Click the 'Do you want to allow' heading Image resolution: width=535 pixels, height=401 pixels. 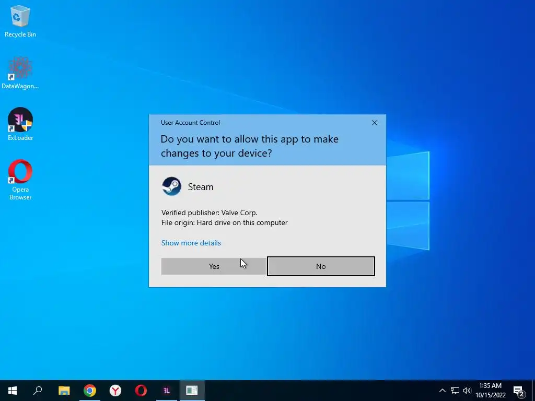(x=249, y=146)
